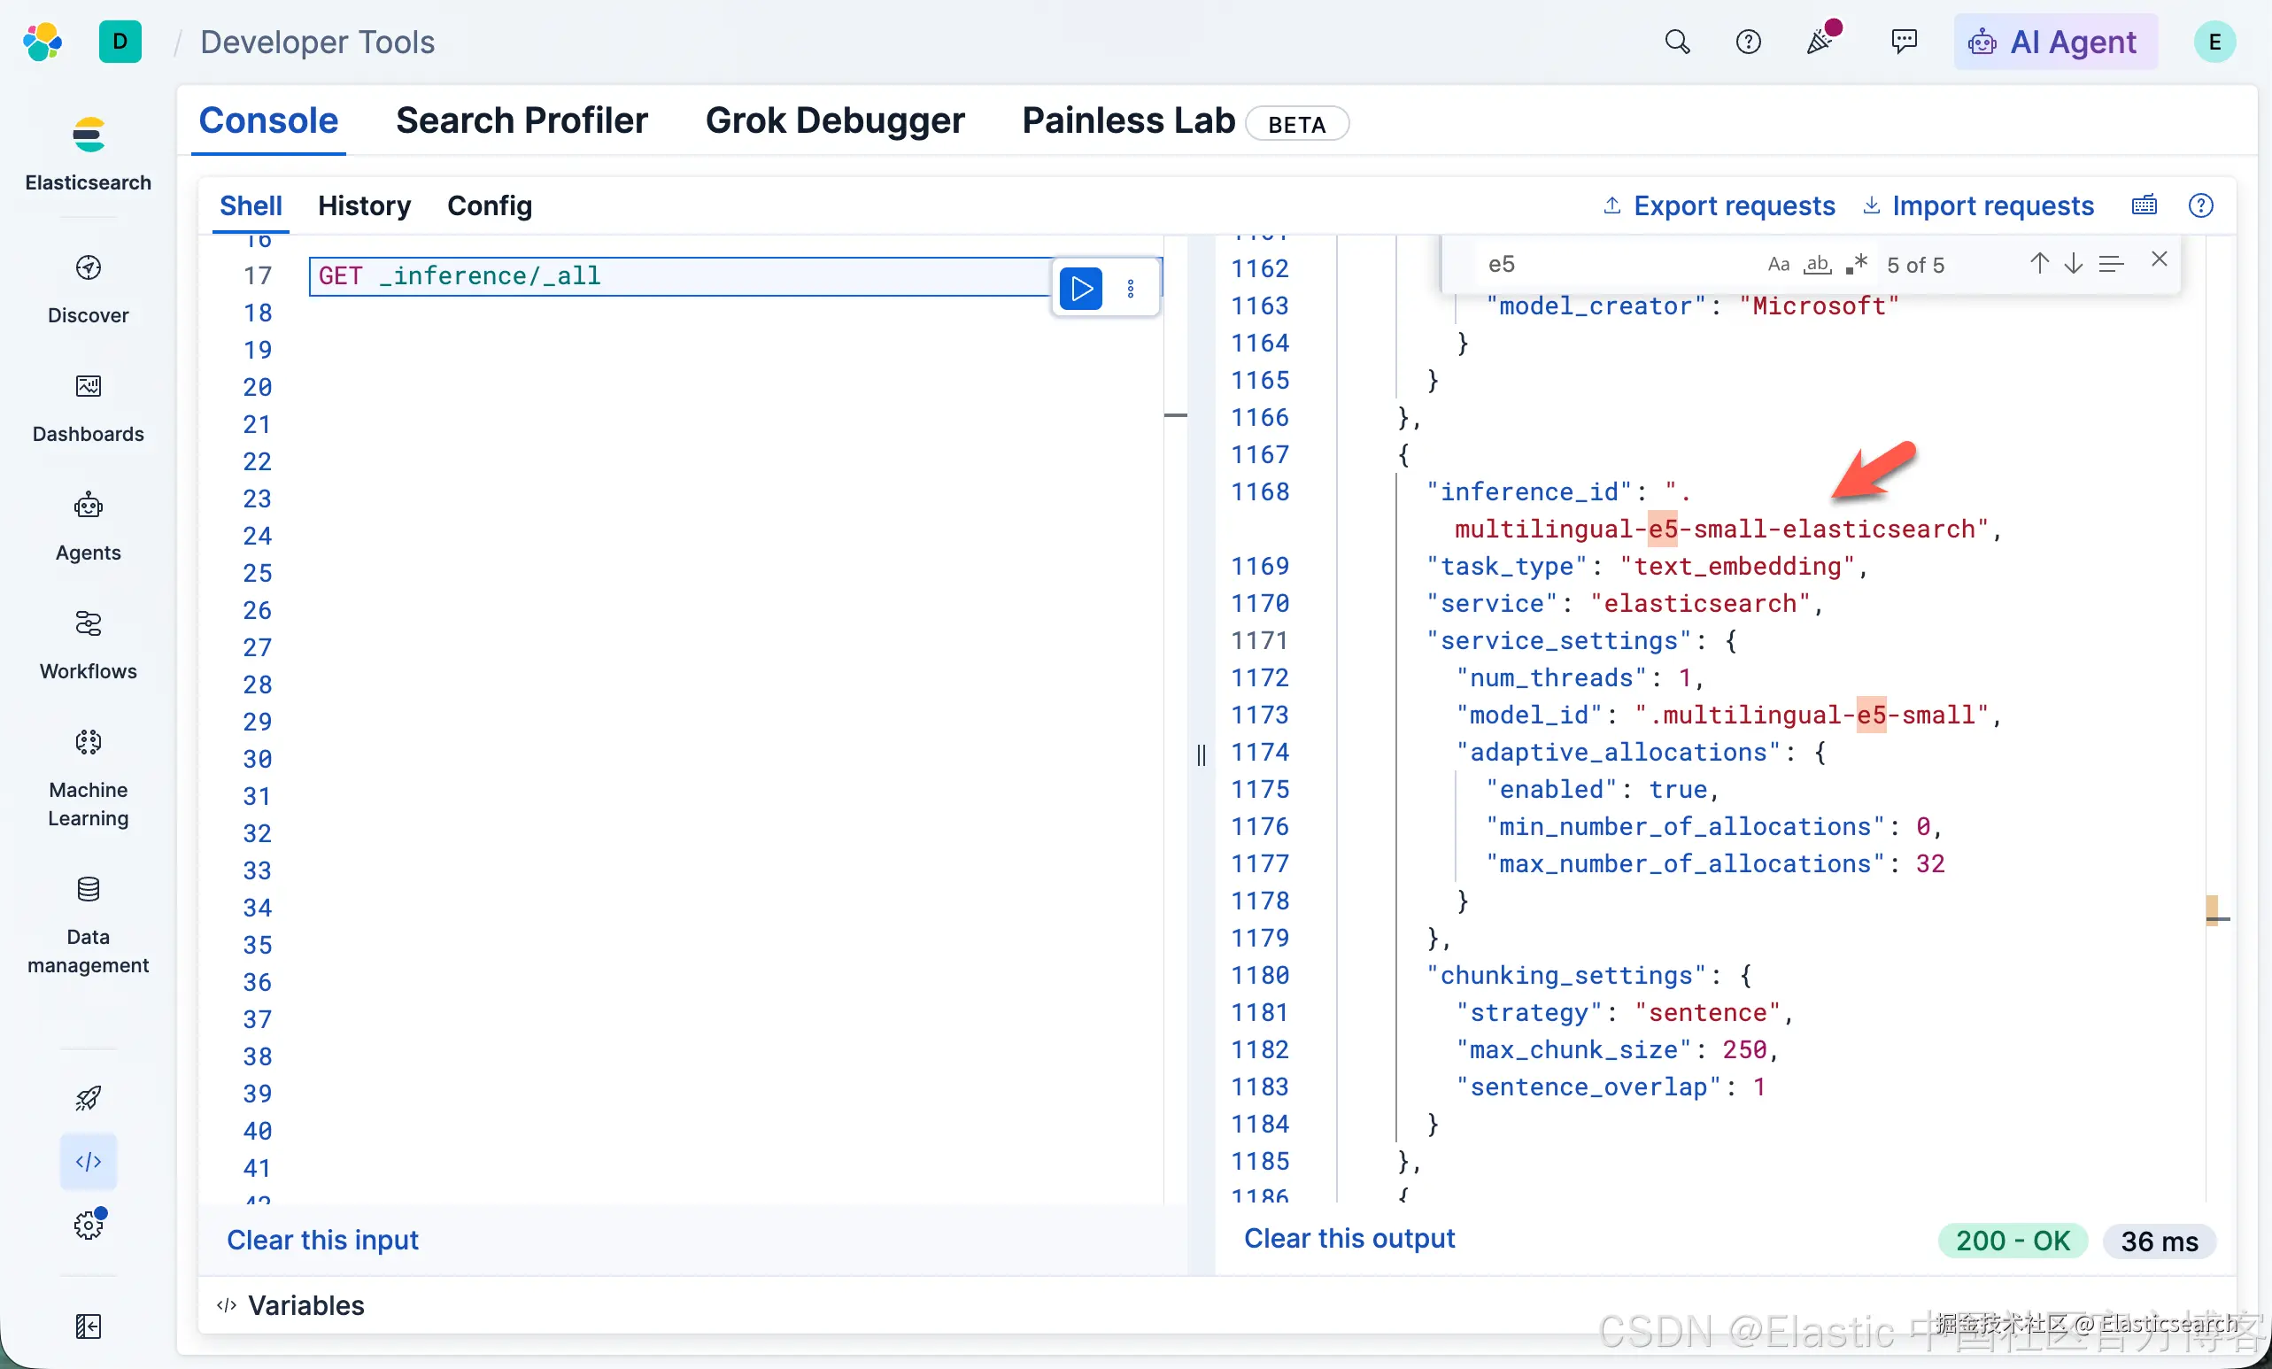Open the feedback chat bubble icon

click(1903, 43)
